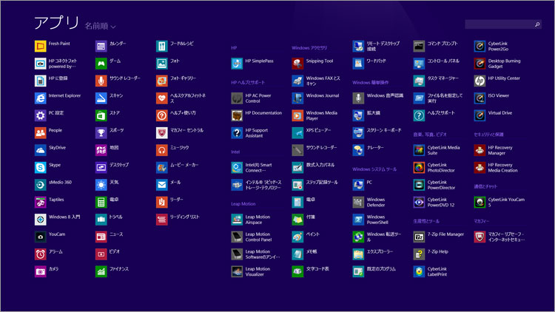
Task: Expand the 名前順 sort order dropdown
Action: 100,26
